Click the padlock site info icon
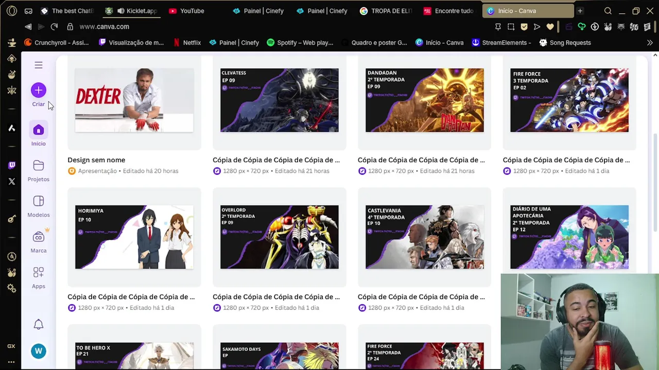659x370 pixels. tap(70, 27)
